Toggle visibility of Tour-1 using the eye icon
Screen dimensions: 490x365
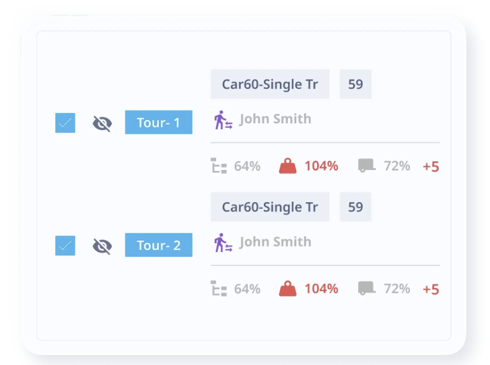pyautogui.click(x=101, y=122)
